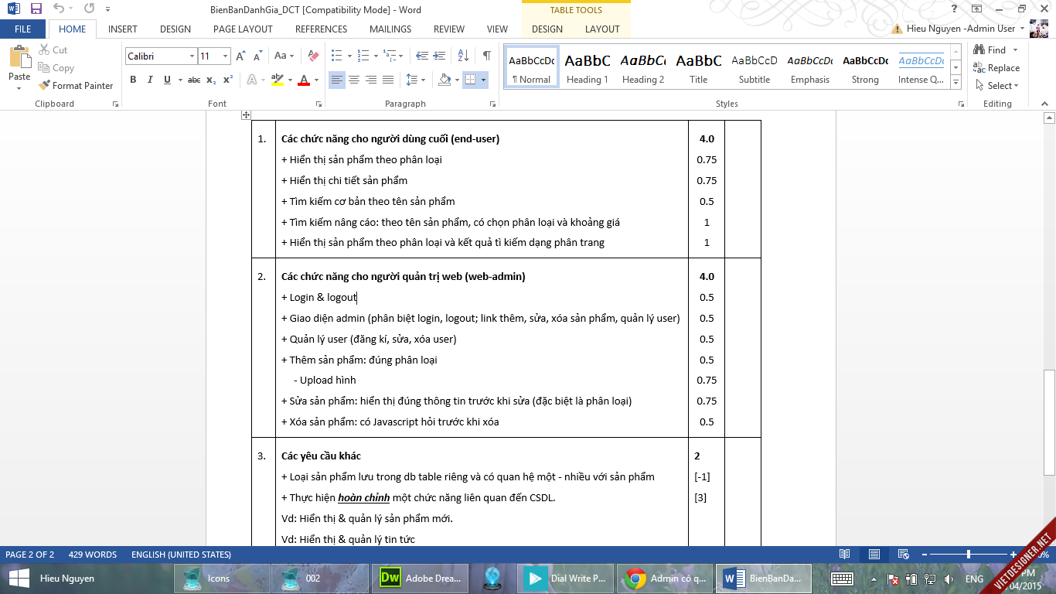Open font color dropdown arrow

pyautogui.click(x=317, y=80)
